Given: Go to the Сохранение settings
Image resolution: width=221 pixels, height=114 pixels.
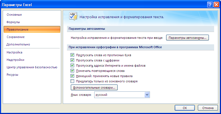Looking at the screenshot, I should (x=15, y=37).
